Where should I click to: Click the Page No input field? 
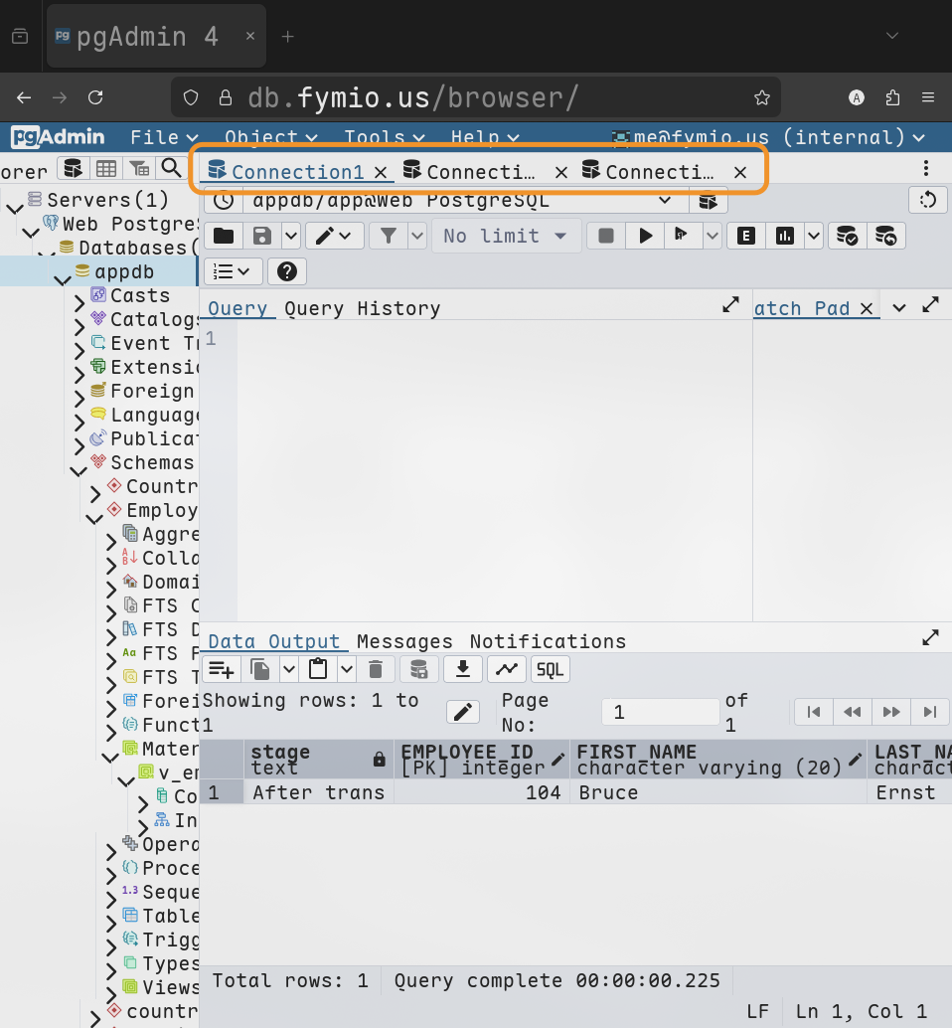tap(660, 712)
